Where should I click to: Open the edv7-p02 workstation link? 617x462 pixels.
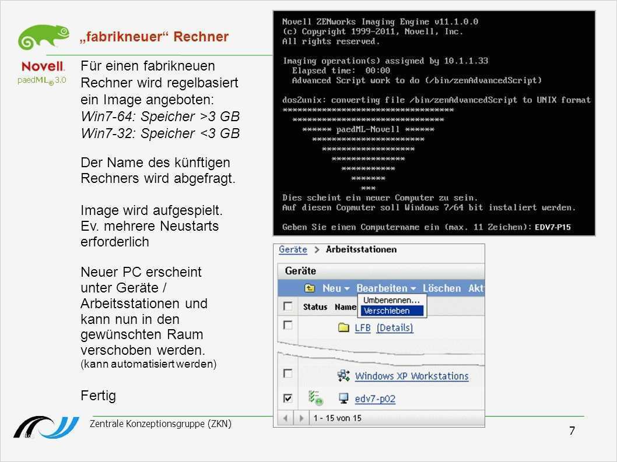click(375, 398)
